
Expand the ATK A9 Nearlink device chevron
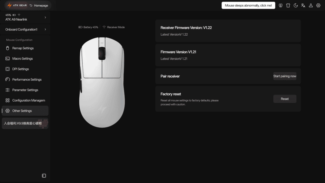[x=45, y=17]
